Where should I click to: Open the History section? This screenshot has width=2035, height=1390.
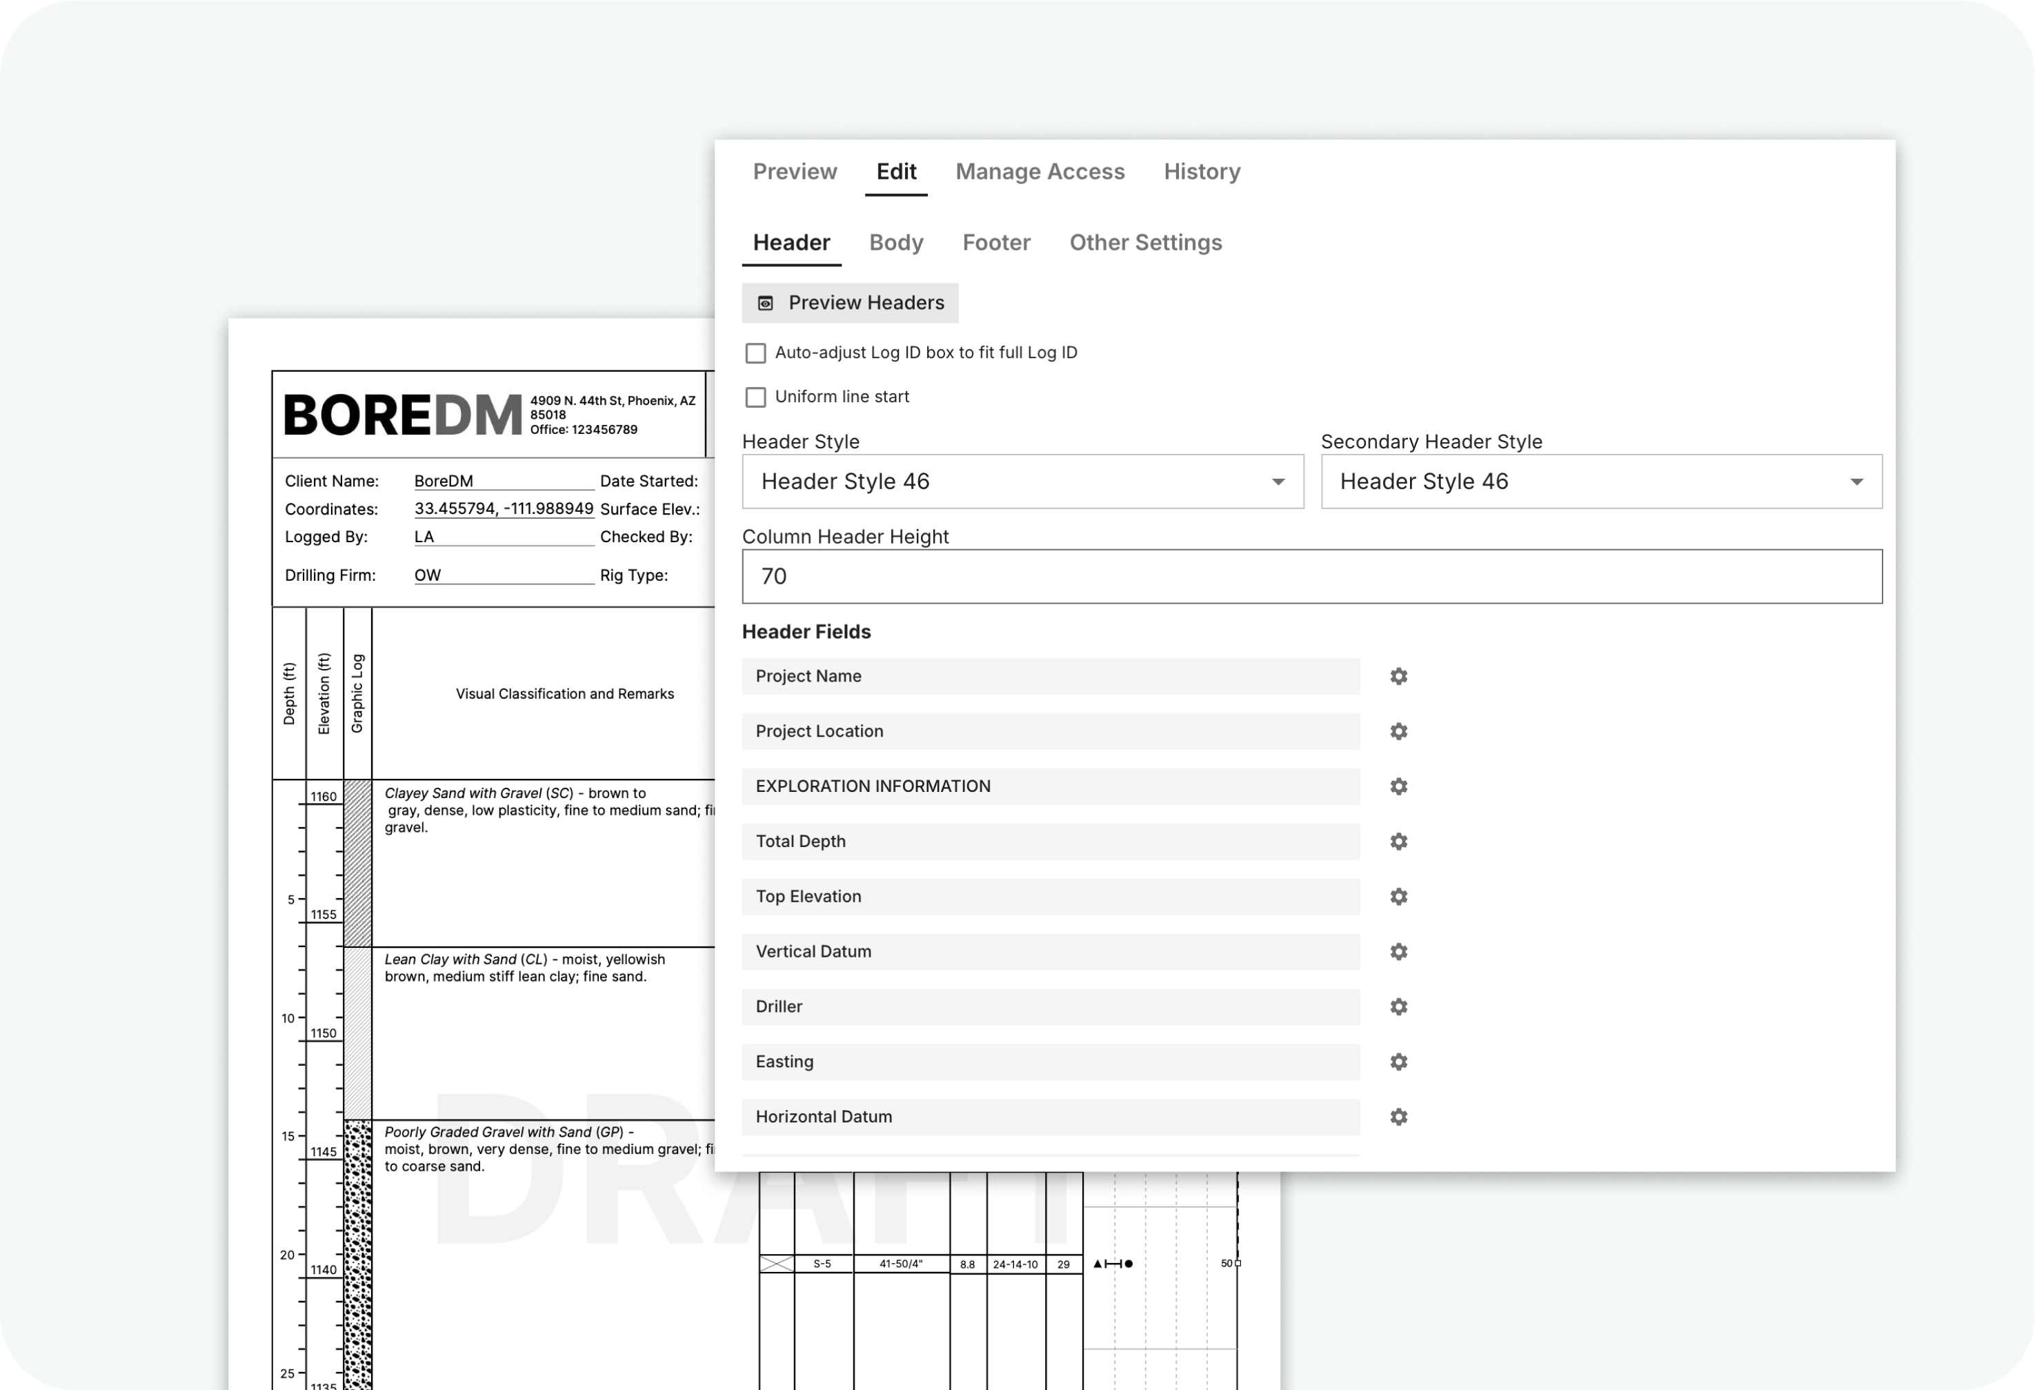1202,172
